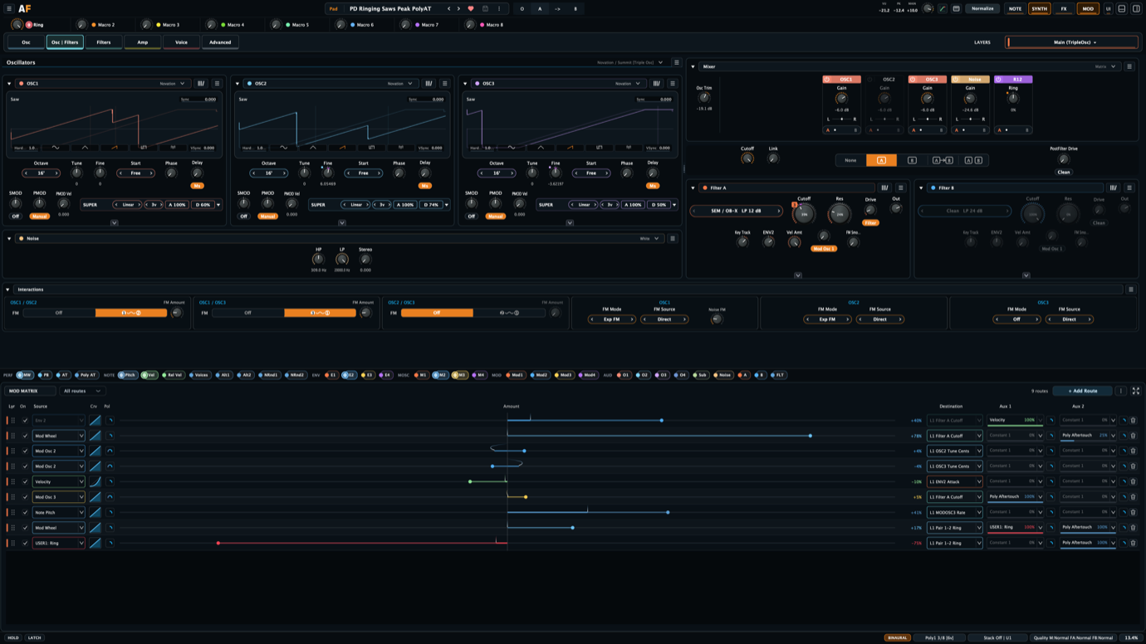Uncheck the USER1: Ring route On checkbox
Image resolution: width=1146 pixels, height=644 pixels.
[x=25, y=543]
